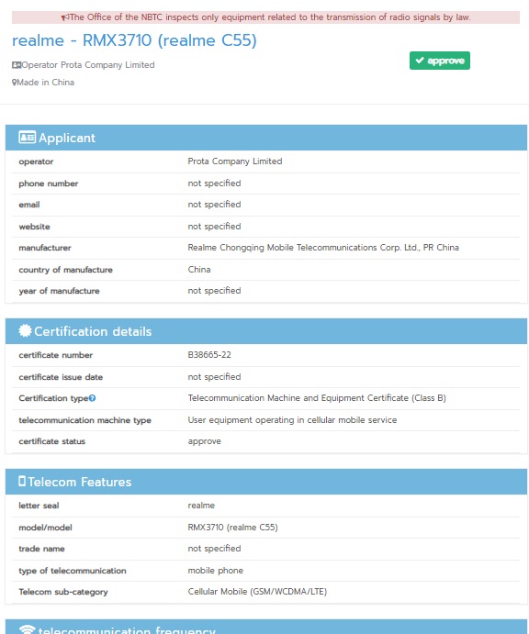Click the 'certificate status' row label
The image size is (529, 634).
click(x=51, y=441)
